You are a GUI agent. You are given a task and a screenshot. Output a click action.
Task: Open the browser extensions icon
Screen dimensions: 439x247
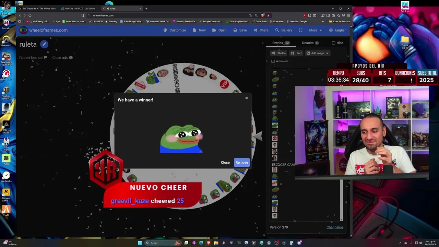(x=309, y=15)
